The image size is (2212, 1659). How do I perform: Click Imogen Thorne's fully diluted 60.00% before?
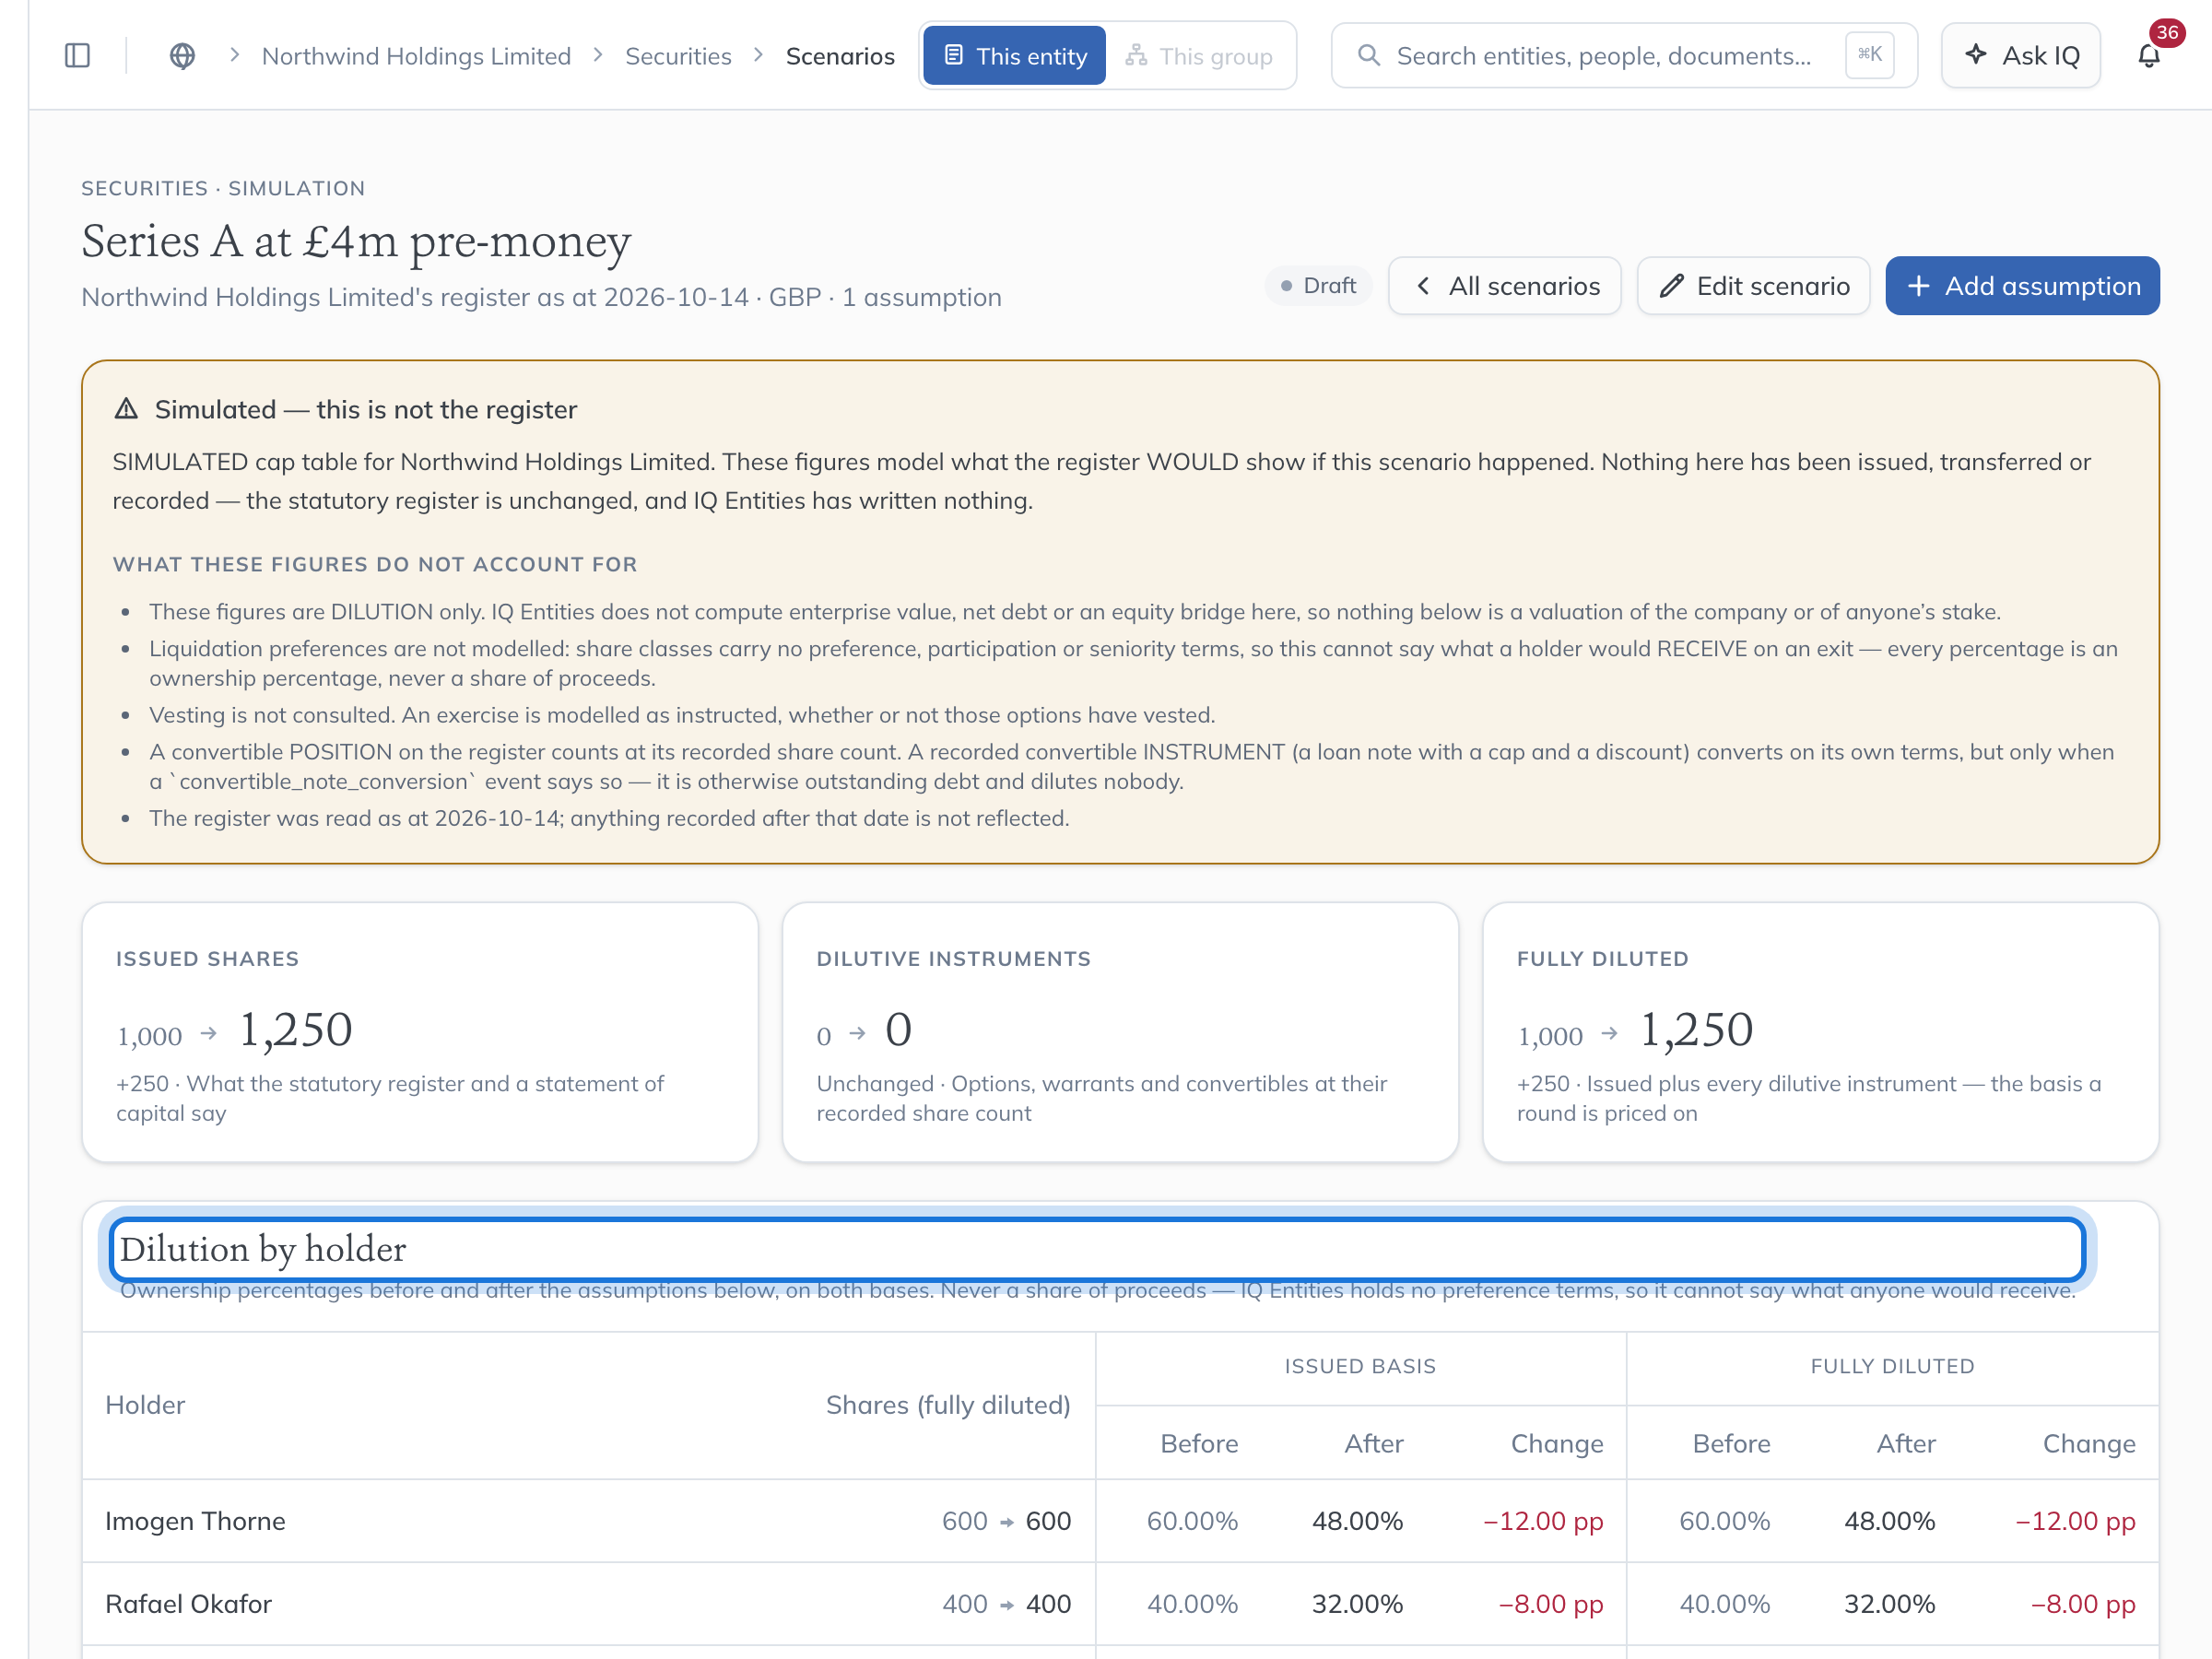pos(1724,1521)
